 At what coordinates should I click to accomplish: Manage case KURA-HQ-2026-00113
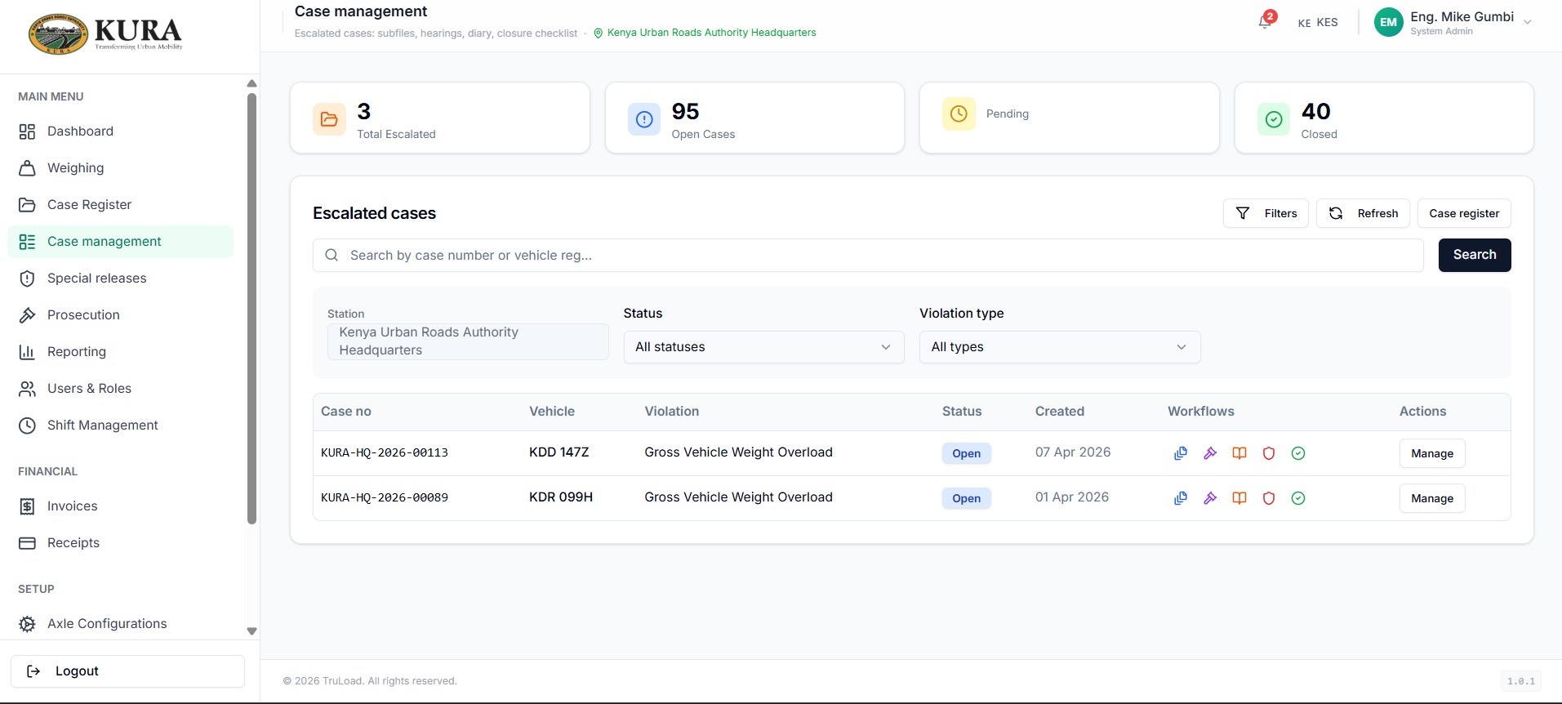pos(1432,453)
